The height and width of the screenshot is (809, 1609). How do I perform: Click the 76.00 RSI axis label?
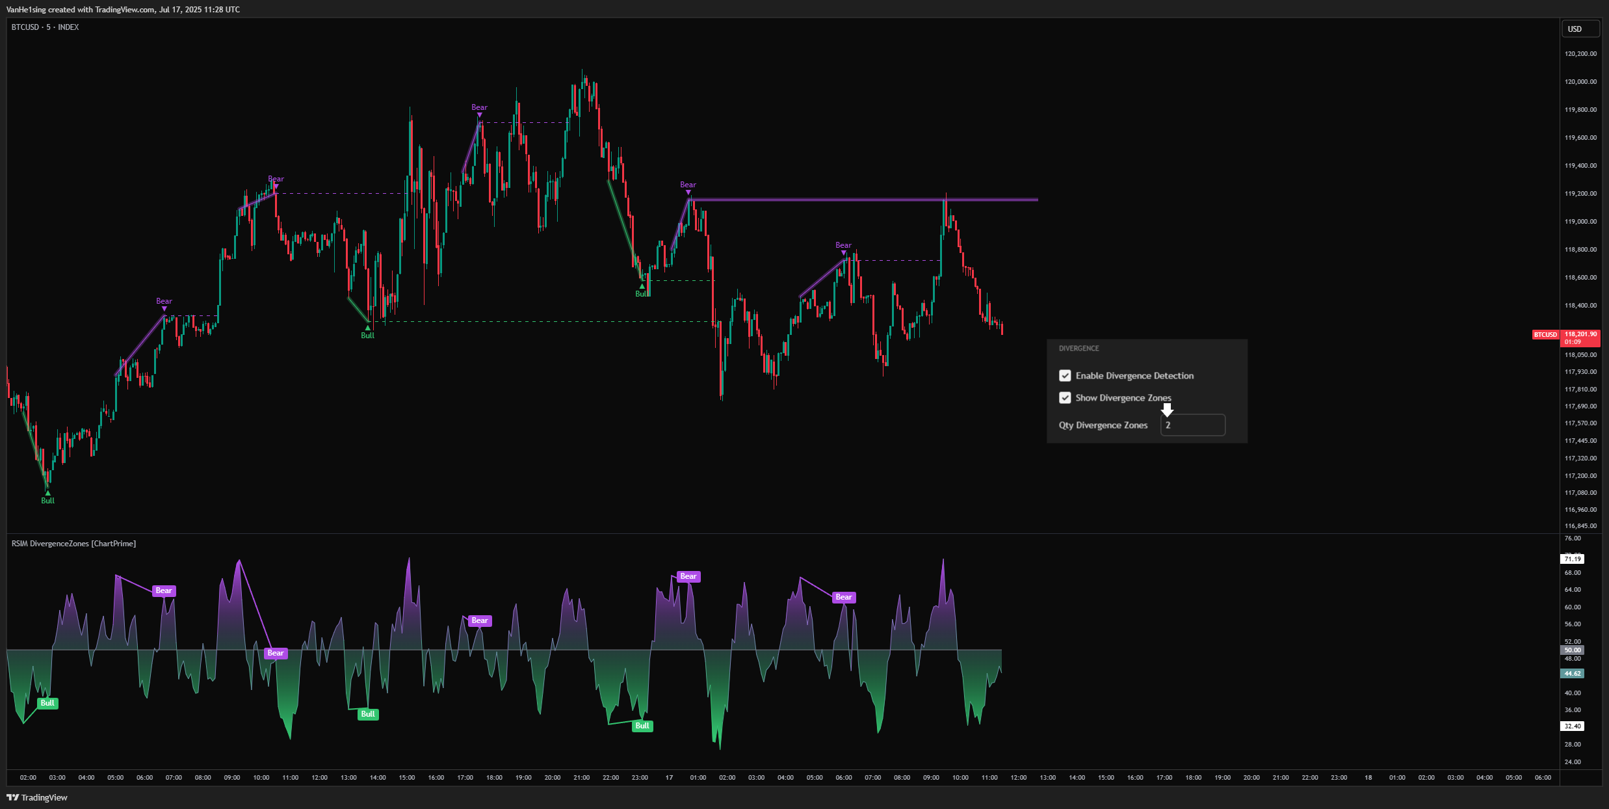[1573, 538]
